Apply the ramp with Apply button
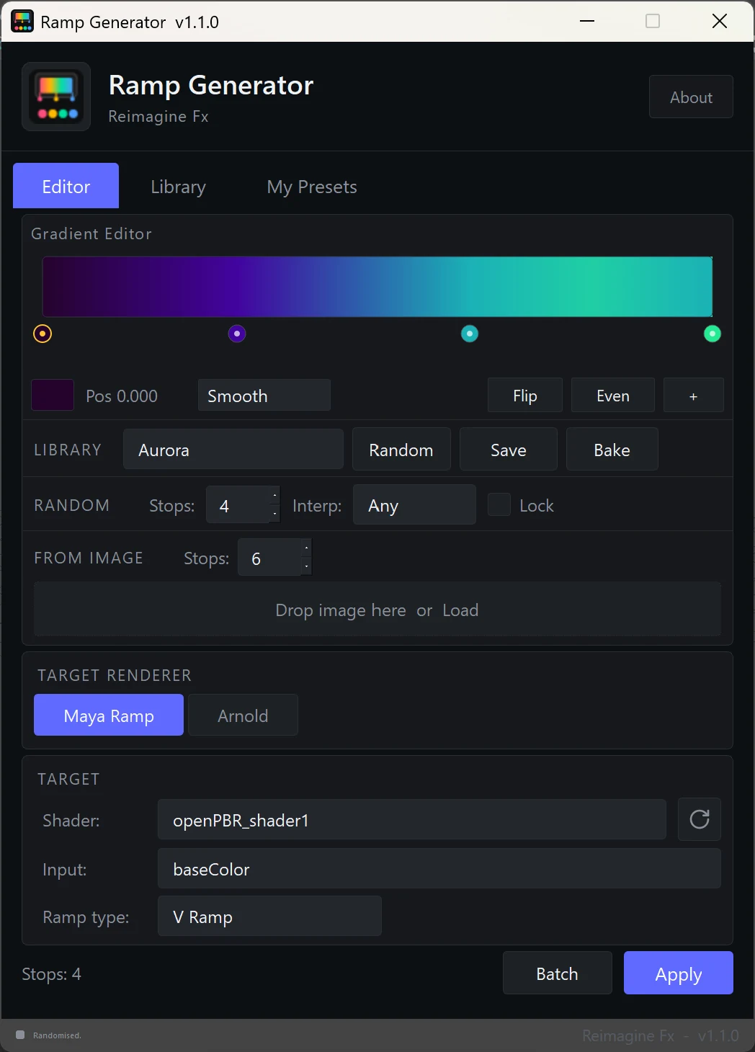755x1052 pixels. [x=679, y=973]
